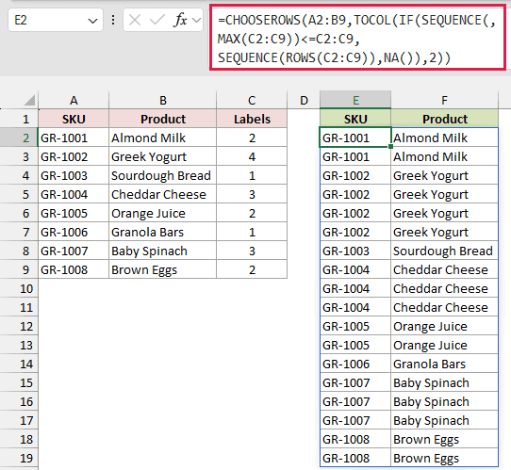Click inside the formula bar text
The height and width of the screenshot is (470, 511).
[357, 38]
